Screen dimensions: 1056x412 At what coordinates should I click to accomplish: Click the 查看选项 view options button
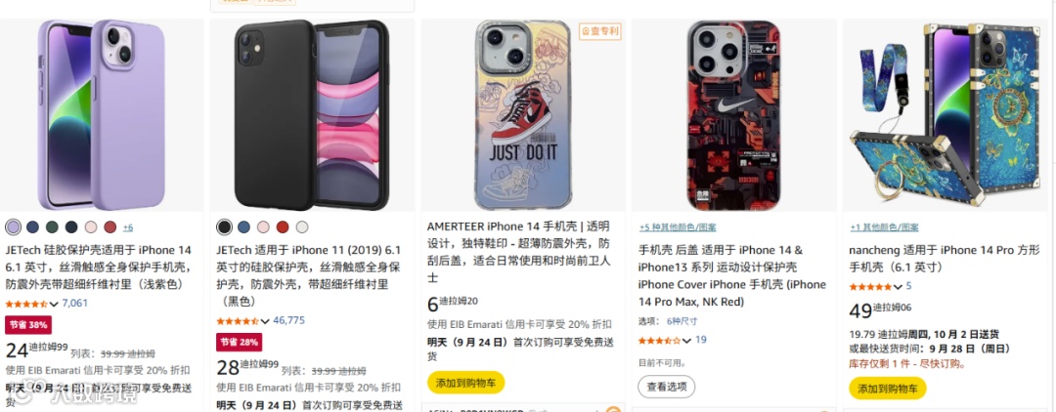tap(667, 387)
